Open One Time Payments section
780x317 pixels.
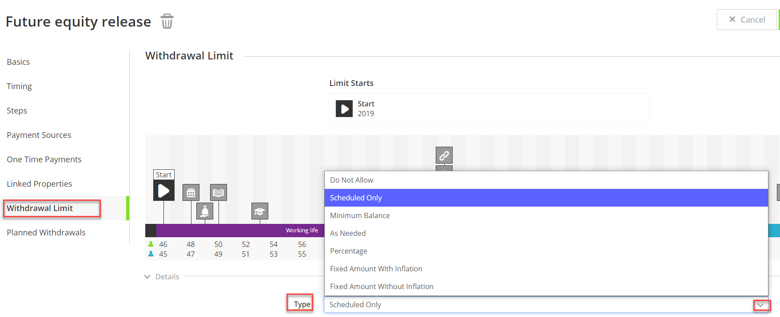pos(44,160)
